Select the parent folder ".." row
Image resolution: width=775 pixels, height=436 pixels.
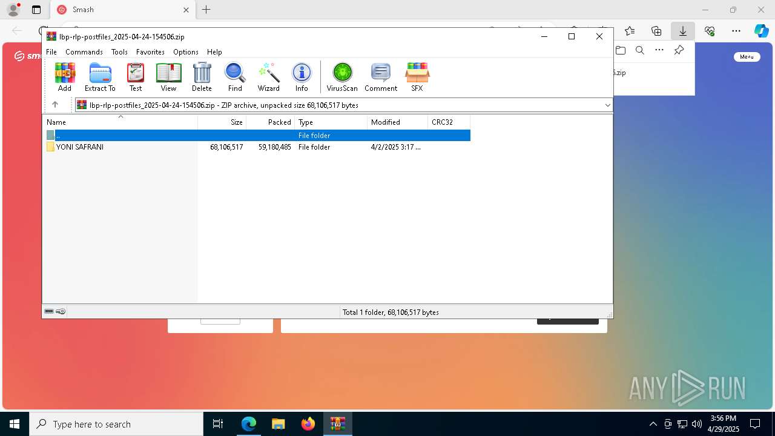[257, 135]
